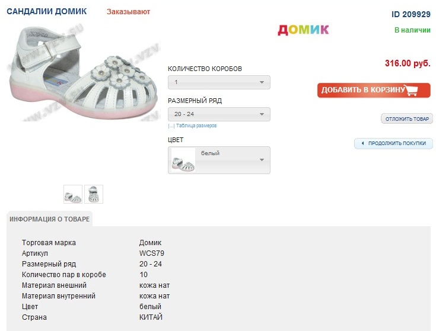Image resolution: width=436 pixels, height=331 pixels.
Task: Open the Цвет dropdown showing белый
Action: coord(219,160)
